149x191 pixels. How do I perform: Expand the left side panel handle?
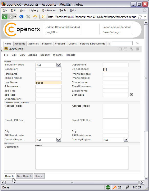(x=2, y=50)
